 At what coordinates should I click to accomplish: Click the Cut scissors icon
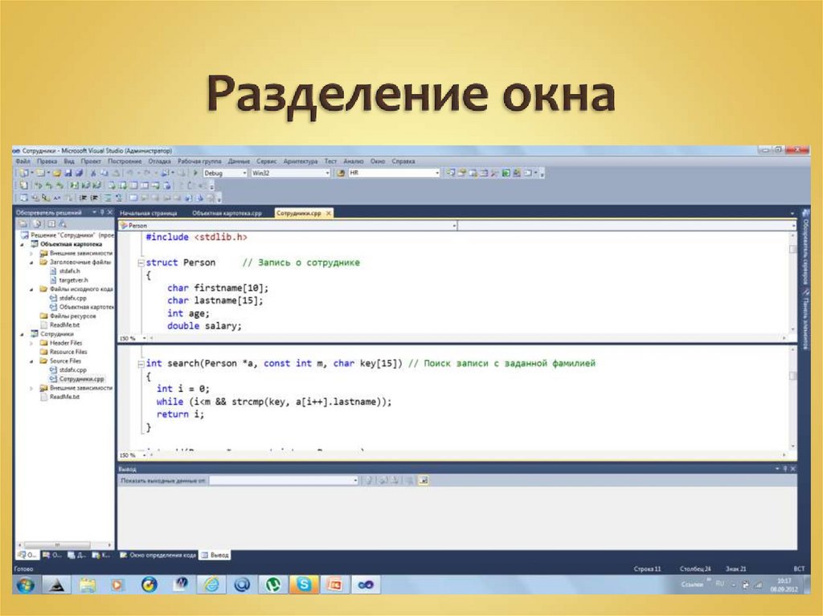(93, 173)
